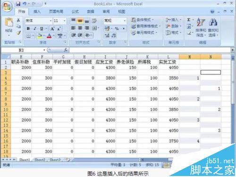Open the 页面布局 Page Layout tab
The height and width of the screenshot is (177, 236).
[x=56, y=11]
